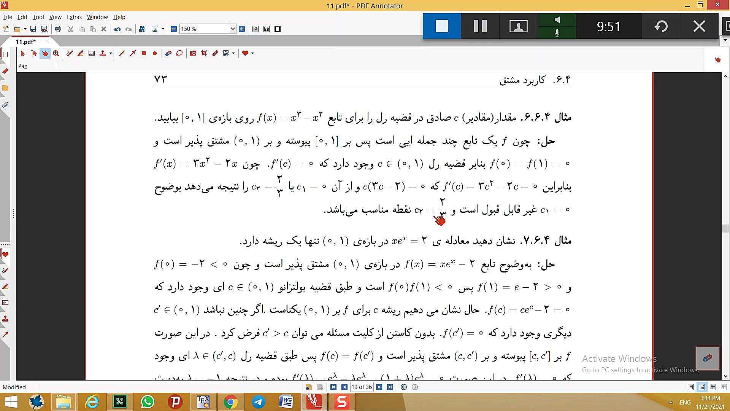Select the Text box tool

pyautogui.click(x=92, y=53)
